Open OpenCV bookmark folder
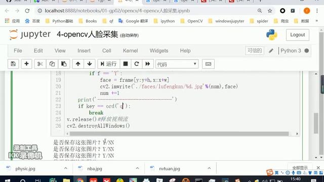 coord(191,21)
